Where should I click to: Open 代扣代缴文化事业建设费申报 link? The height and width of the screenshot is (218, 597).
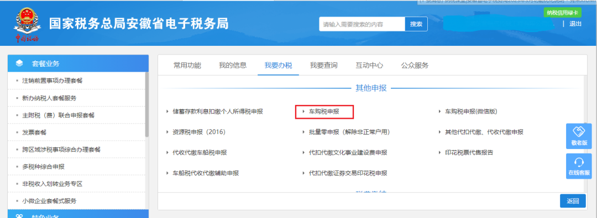(348, 152)
